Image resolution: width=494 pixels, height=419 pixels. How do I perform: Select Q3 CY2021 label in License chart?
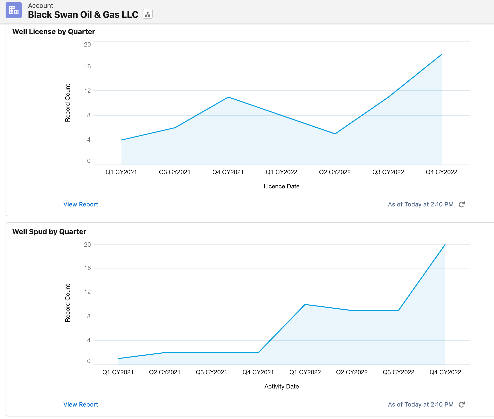pyautogui.click(x=175, y=172)
